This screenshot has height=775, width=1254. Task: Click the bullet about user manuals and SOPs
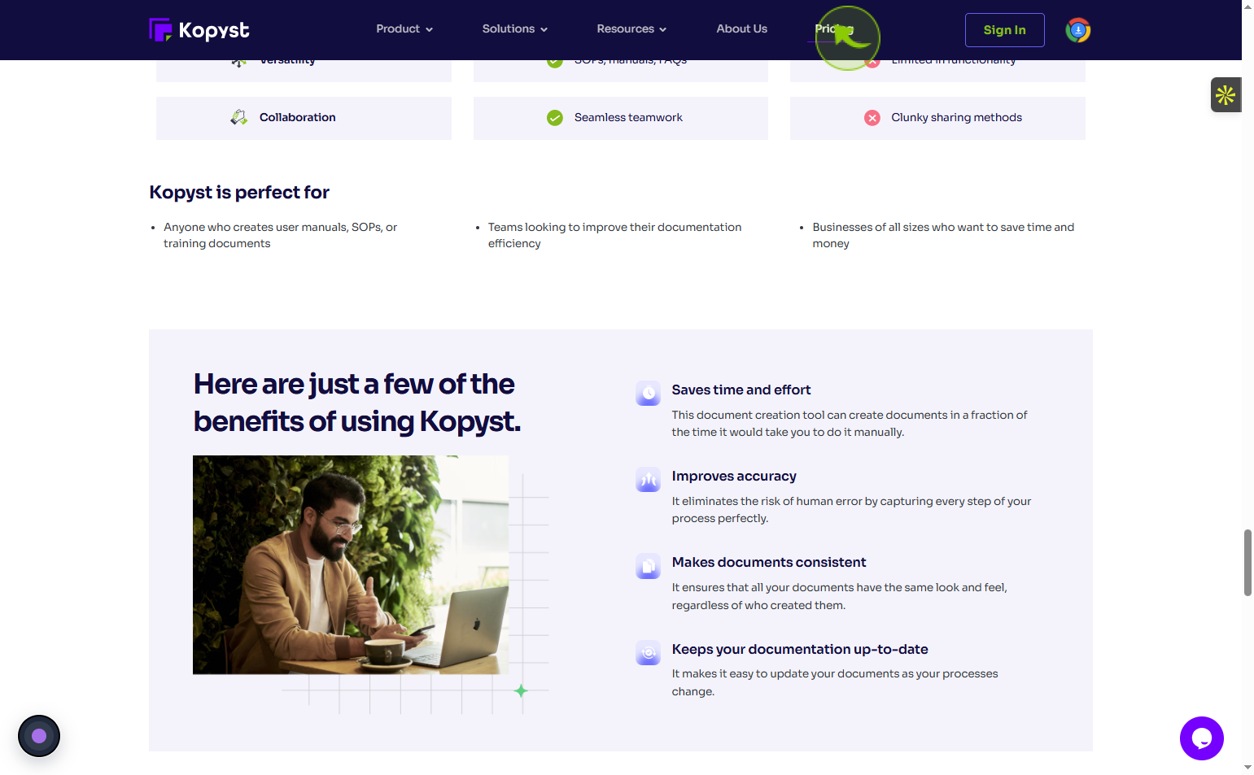[281, 235]
